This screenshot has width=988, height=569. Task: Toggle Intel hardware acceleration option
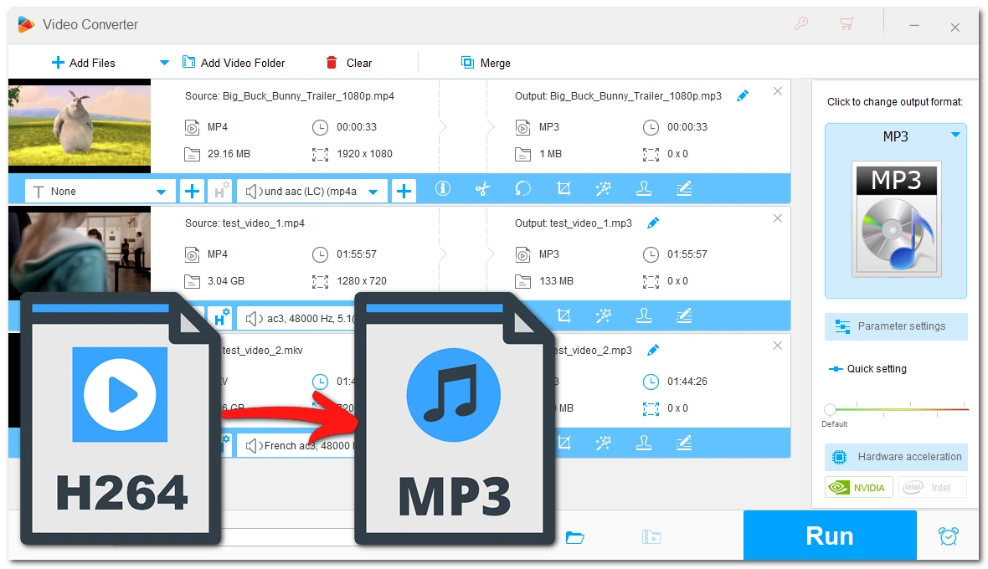coord(933,487)
